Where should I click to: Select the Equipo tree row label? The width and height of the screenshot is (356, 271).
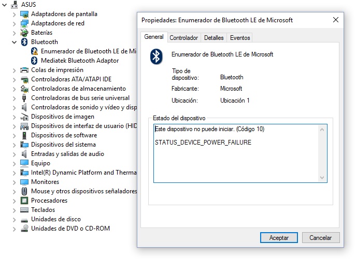pyautogui.click(x=40, y=163)
